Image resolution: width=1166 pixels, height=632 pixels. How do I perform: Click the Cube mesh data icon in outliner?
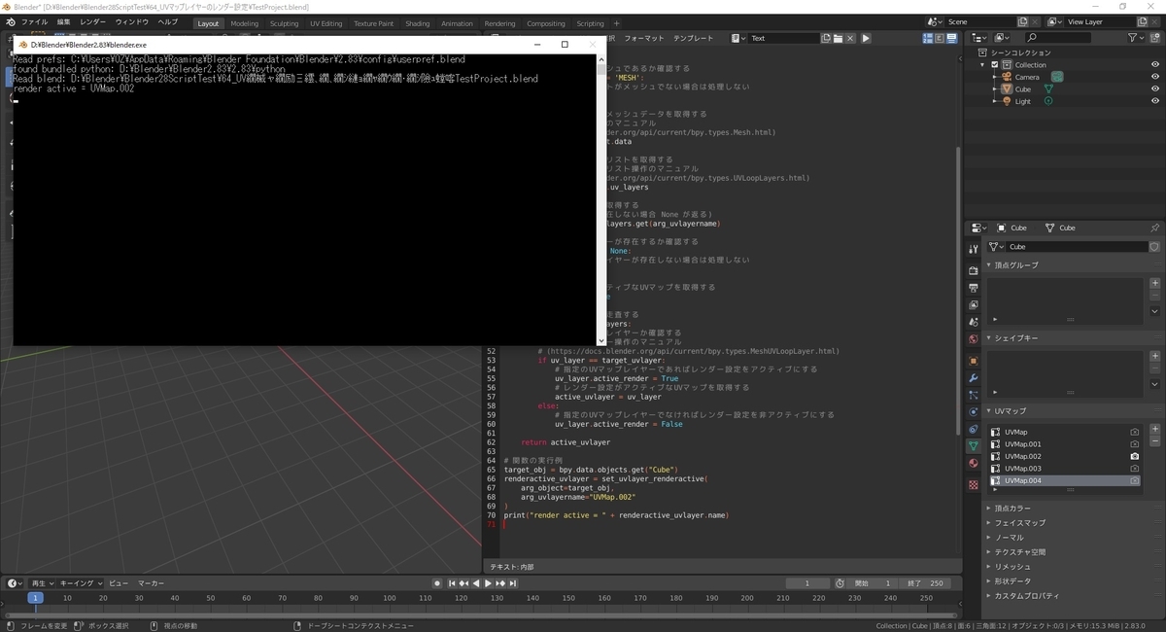coord(1048,88)
